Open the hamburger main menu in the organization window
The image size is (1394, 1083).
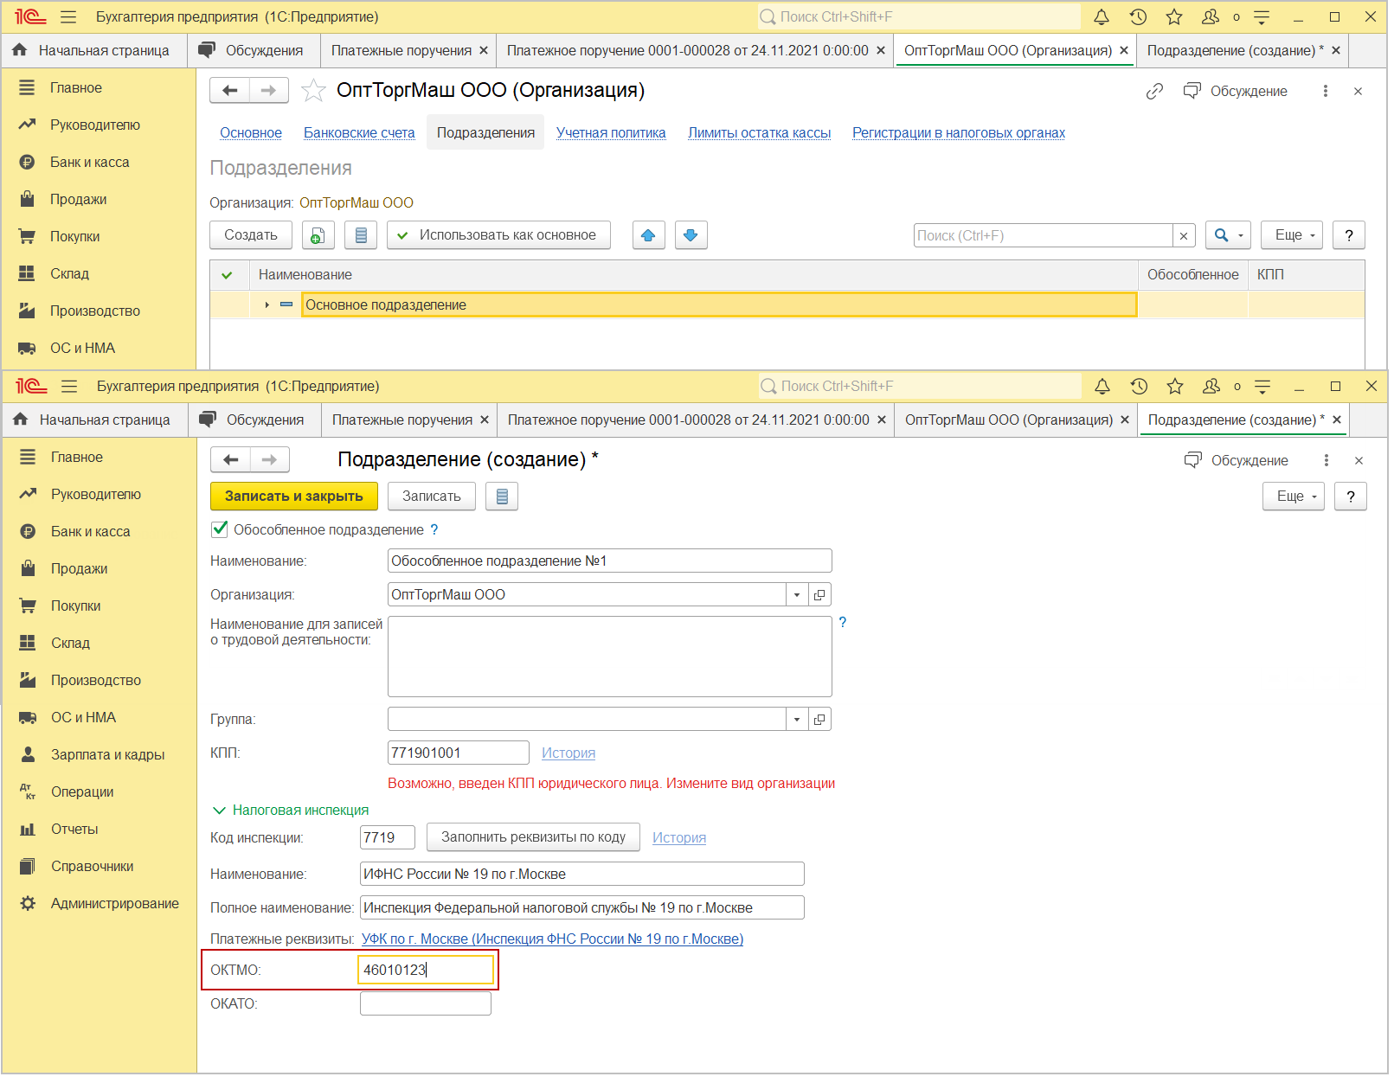(68, 16)
